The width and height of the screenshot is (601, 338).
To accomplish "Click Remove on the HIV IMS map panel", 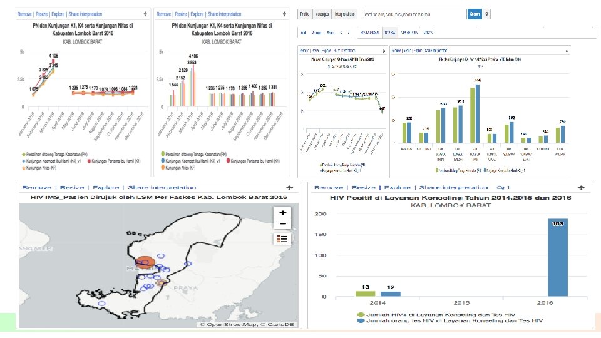I will pos(36,187).
